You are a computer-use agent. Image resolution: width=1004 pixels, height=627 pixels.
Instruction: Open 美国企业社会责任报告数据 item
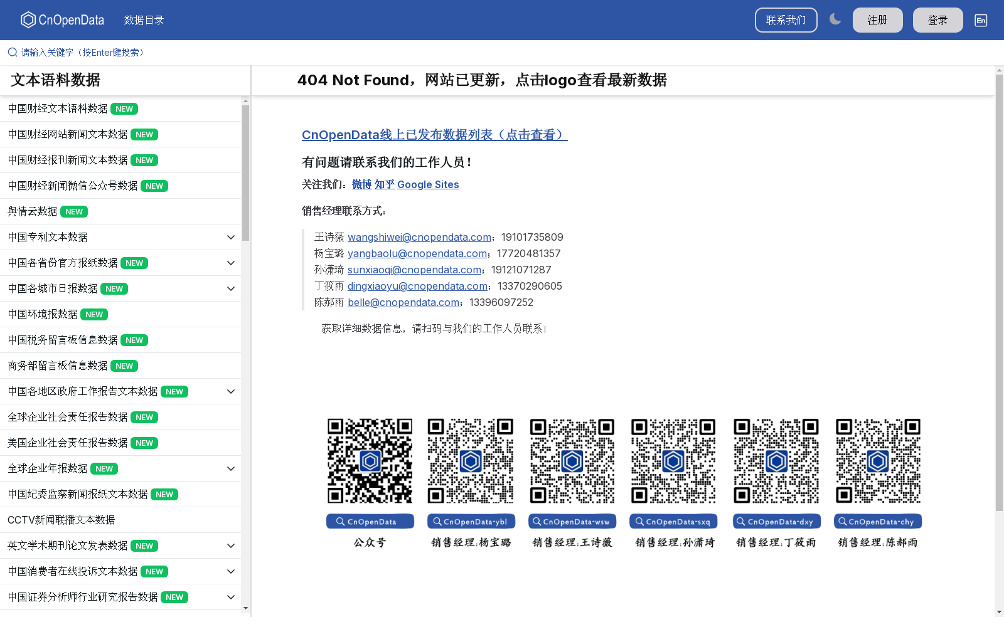pos(120,443)
